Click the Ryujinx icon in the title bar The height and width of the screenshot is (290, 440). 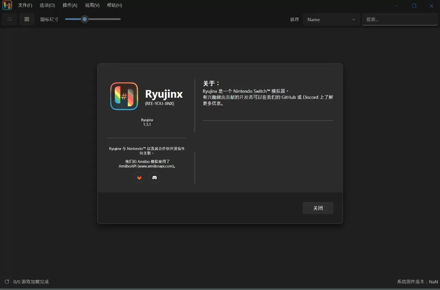(x=7, y=5)
